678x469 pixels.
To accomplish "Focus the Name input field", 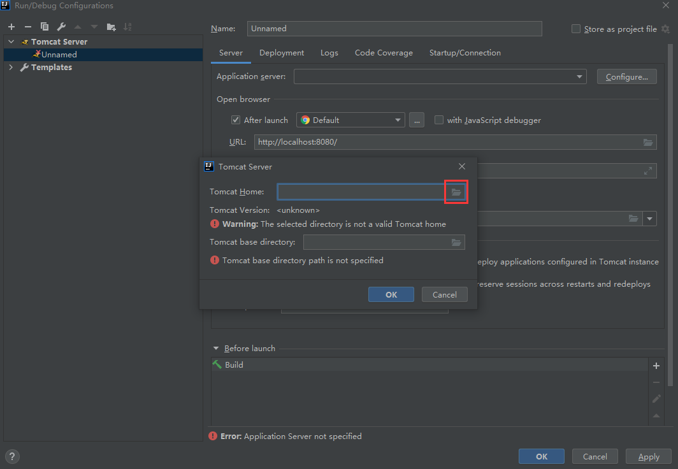I will 394,29.
